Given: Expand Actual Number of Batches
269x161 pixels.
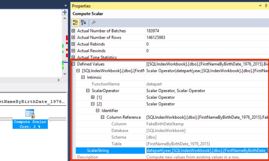Looking at the screenshot, I should (73, 31).
